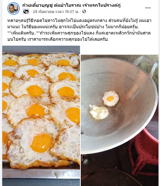Open the poster's circular profile picture
The width and height of the screenshot is (160, 186).
click(x=13, y=8)
